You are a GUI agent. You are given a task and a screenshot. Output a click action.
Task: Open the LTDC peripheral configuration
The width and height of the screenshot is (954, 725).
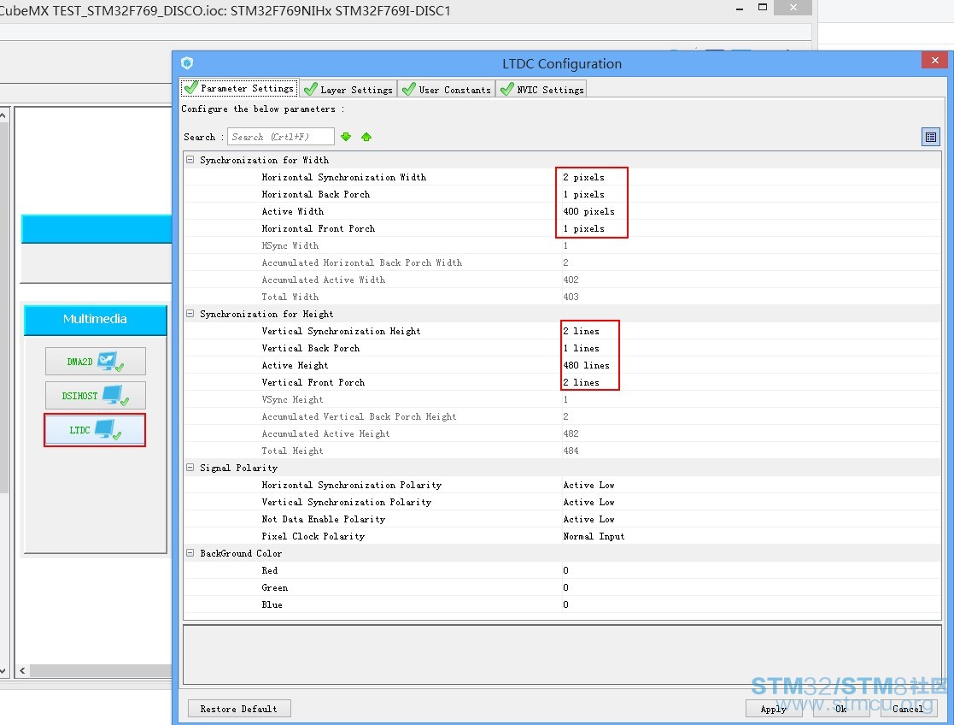pyautogui.click(x=95, y=429)
